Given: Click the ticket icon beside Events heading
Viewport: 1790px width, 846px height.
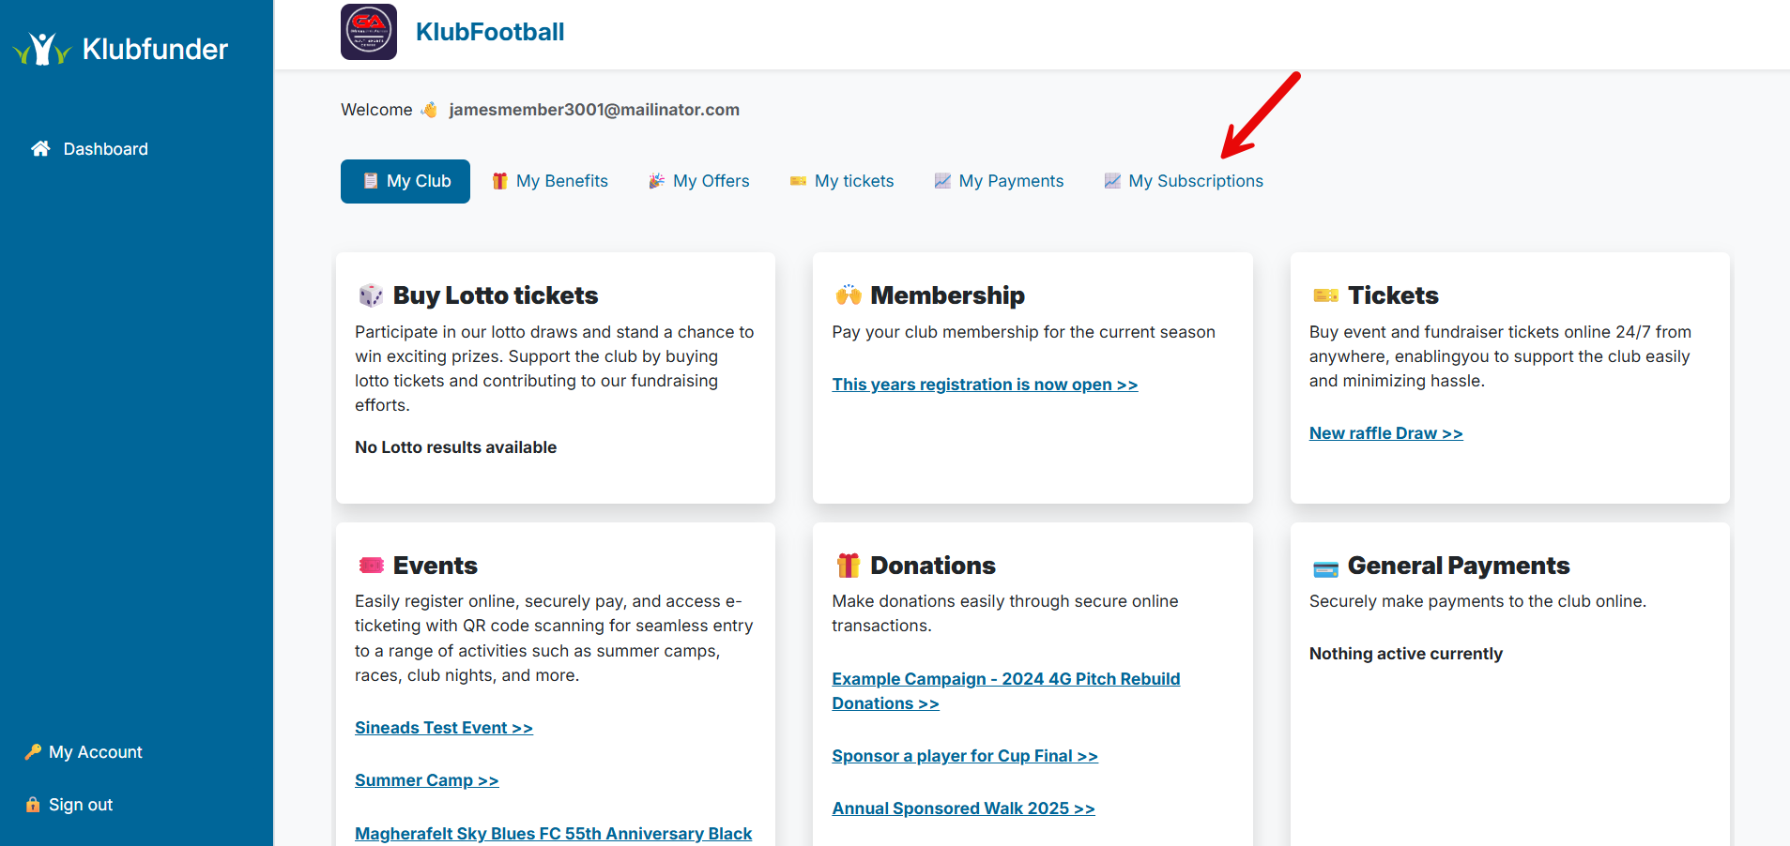Looking at the screenshot, I should pyautogui.click(x=372, y=566).
